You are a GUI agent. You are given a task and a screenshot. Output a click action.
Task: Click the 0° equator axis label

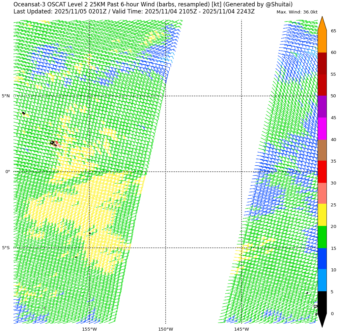pos(7,172)
